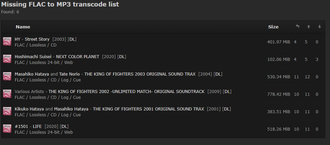
Task: Click music icon next to KOF 2003 row
Action: tap(7, 77)
